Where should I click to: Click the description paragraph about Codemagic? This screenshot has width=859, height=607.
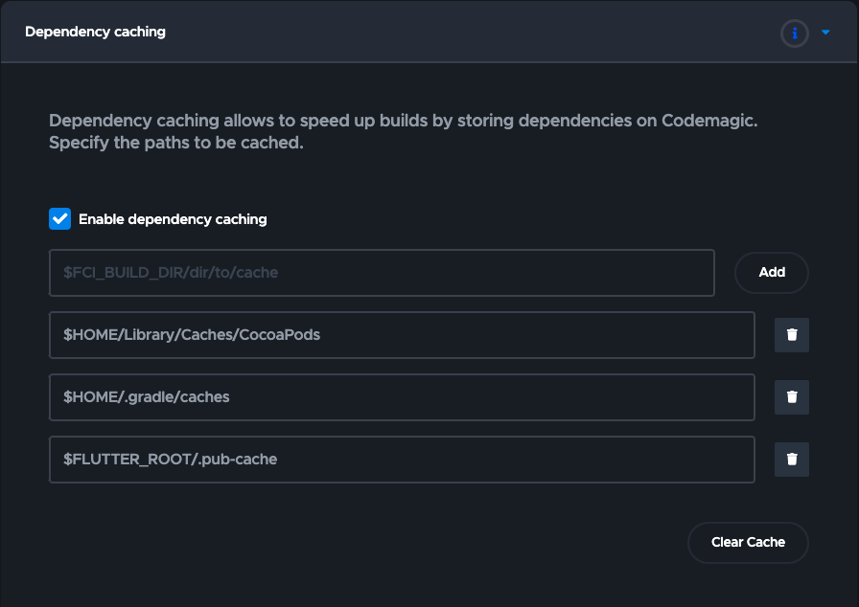[x=404, y=131]
